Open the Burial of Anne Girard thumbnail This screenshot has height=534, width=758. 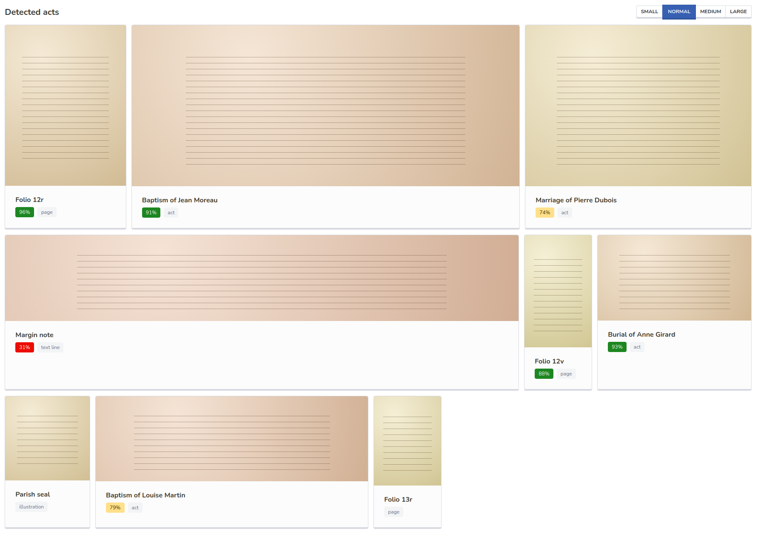point(674,278)
